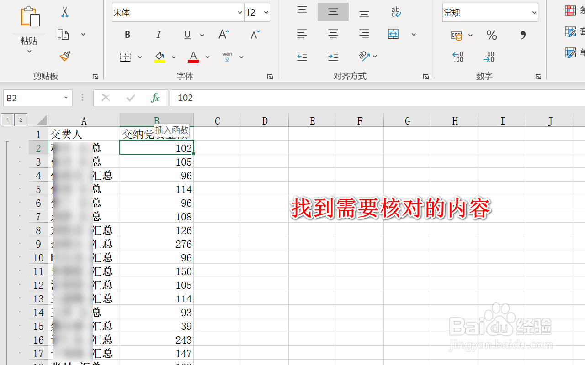The width and height of the screenshot is (585, 365).
Task: Open the 常规 number format dropdown
Action: pos(534,12)
